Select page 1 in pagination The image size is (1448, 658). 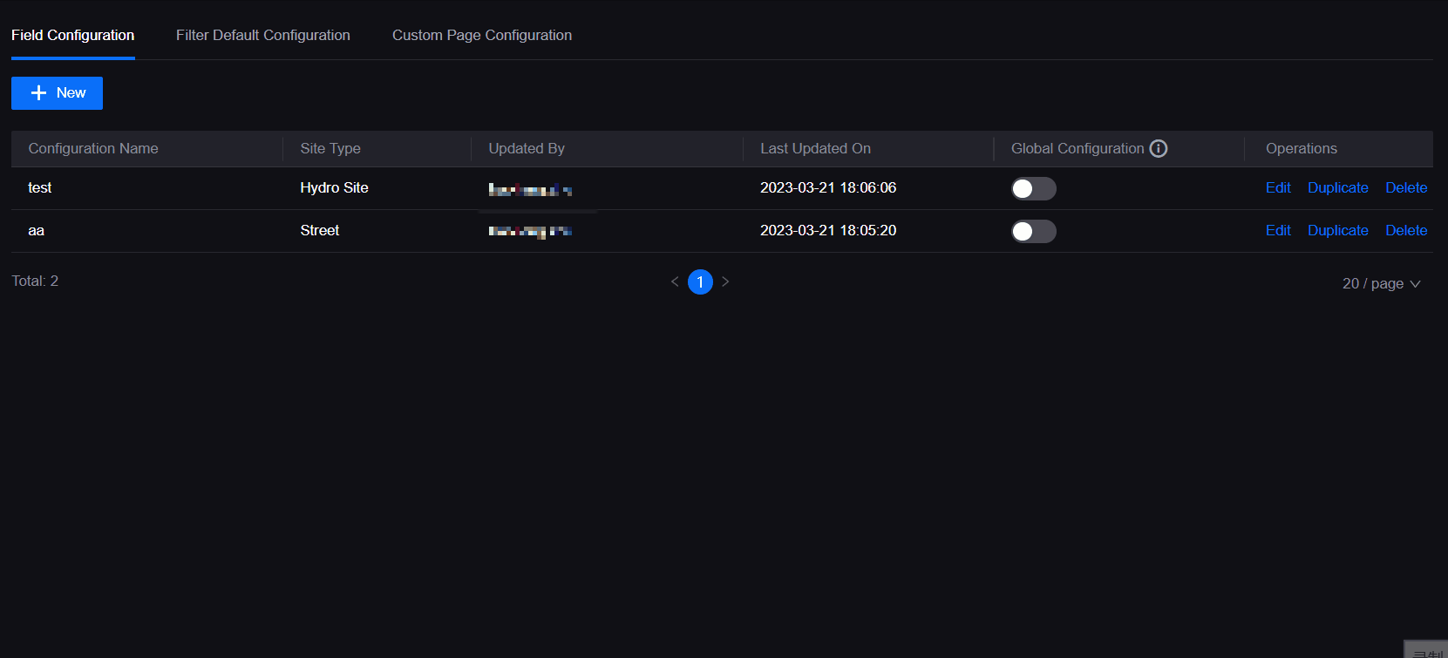[700, 282]
